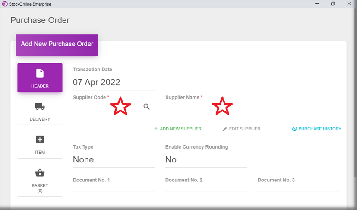
Task: Open the Tax Type dropdown
Action: click(114, 160)
